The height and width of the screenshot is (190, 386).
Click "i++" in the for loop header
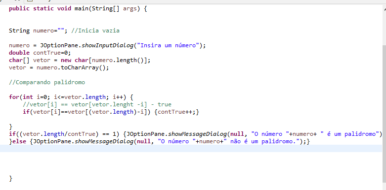(118, 97)
